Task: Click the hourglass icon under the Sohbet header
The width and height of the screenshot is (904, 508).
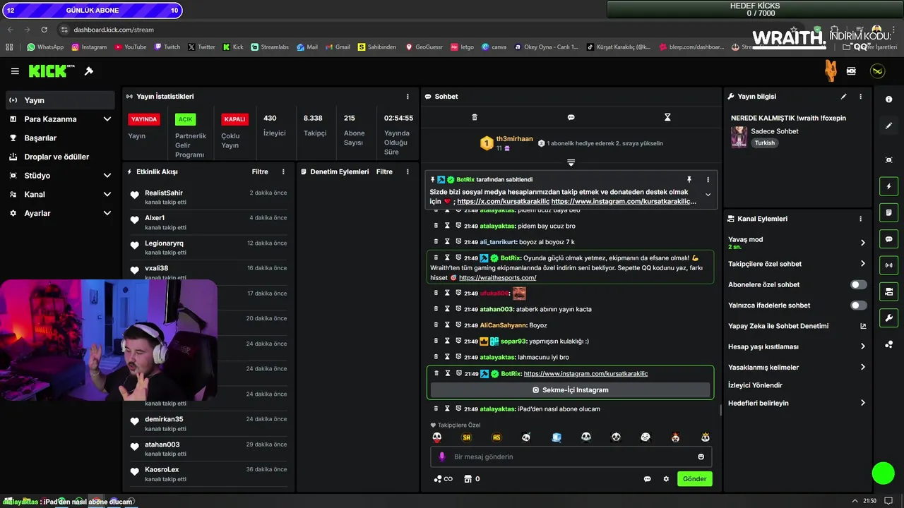Action: pyautogui.click(x=667, y=117)
